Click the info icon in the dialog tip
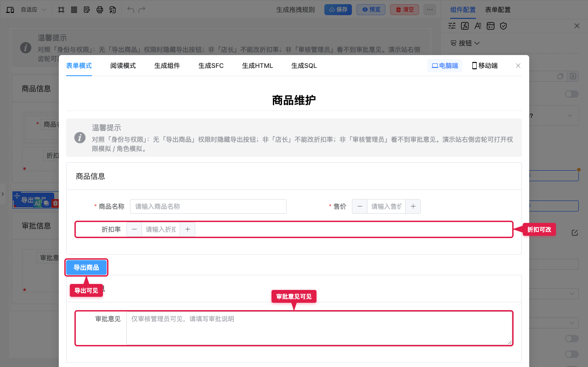The width and height of the screenshot is (588, 367). [x=80, y=138]
